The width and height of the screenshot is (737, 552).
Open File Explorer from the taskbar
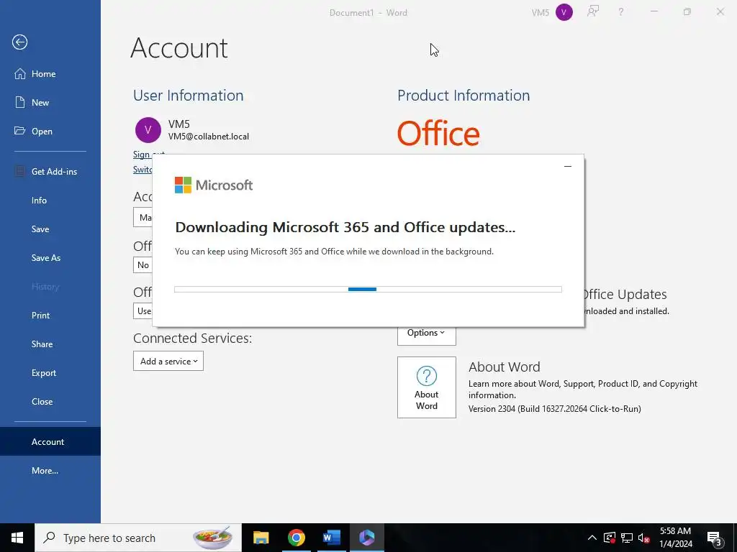point(261,538)
